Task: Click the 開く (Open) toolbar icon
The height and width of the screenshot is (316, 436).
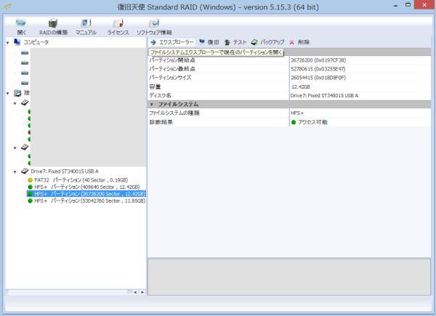Action: click(x=21, y=27)
